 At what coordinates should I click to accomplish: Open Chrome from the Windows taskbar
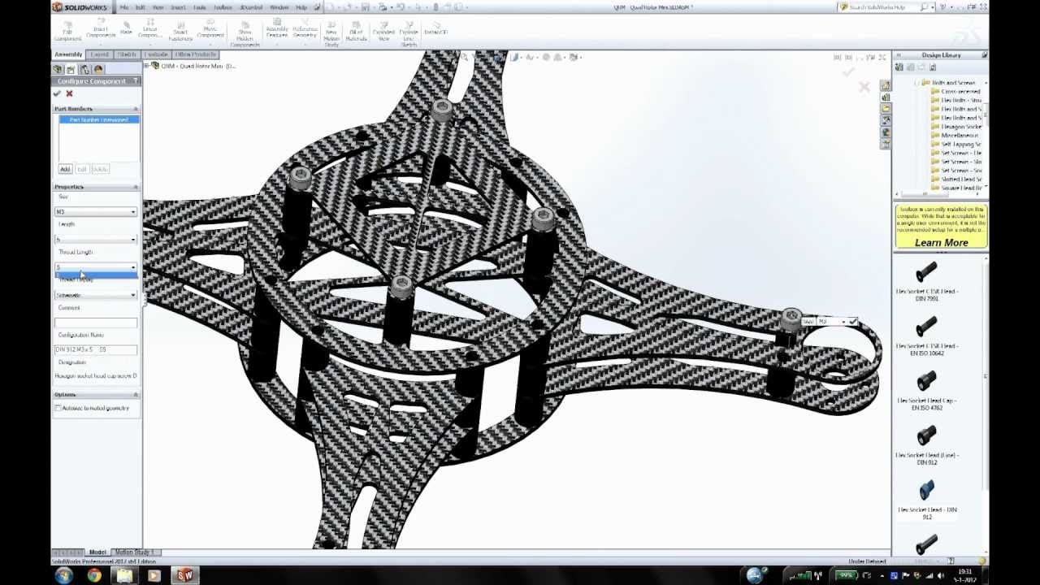pos(94,576)
